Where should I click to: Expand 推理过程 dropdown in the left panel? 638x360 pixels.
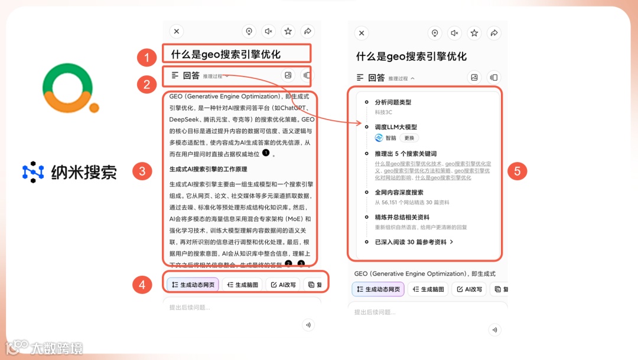click(216, 76)
